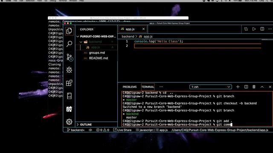Click the errors count in status bar

pyautogui.click(x=99, y=130)
